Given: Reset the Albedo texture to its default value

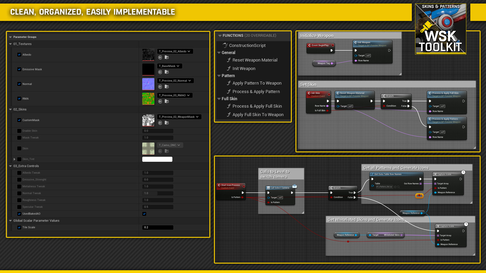Looking at the screenshot, I should click(160, 57).
